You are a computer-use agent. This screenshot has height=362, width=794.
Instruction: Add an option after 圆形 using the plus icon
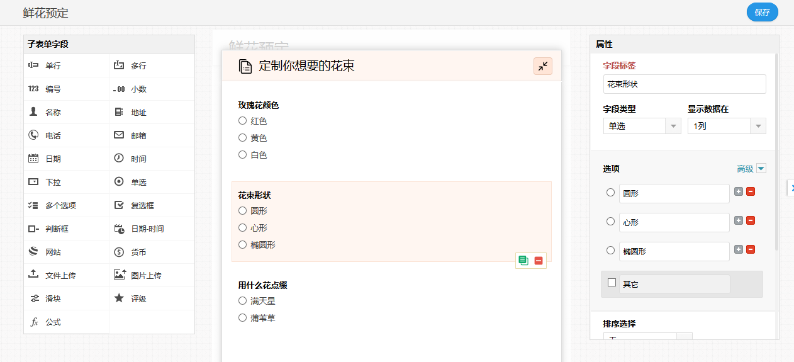pyautogui.click(x=739, y=192)
